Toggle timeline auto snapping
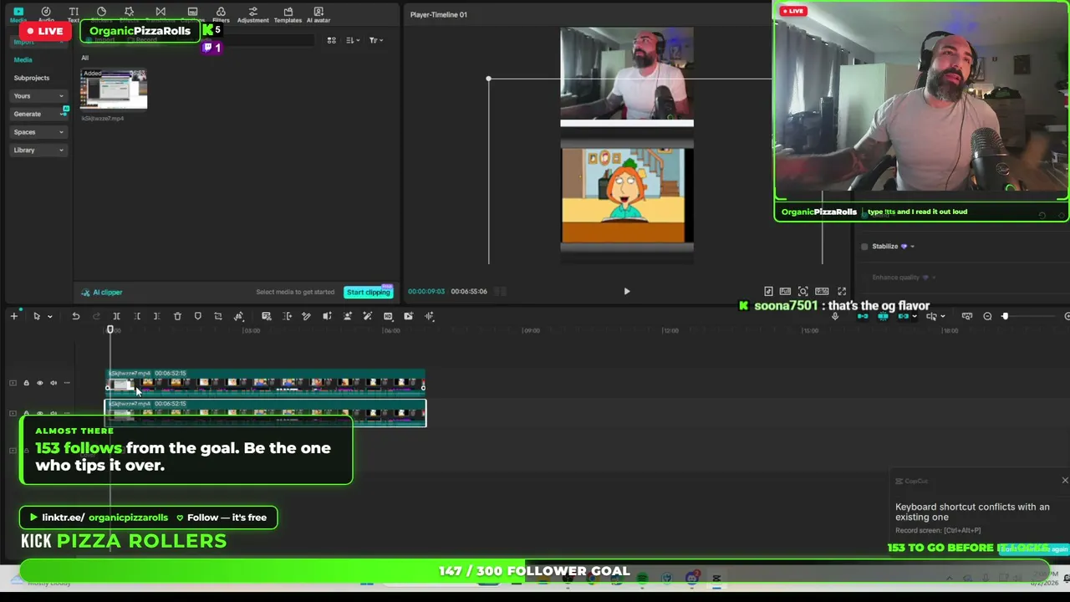1070x602 pixels. (x=883, y=316)
